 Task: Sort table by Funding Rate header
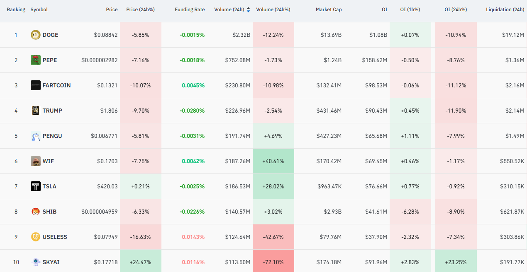190,10
